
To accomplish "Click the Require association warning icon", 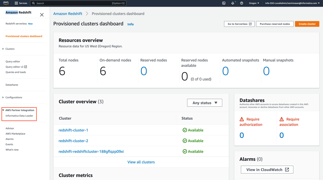I will tap(282, 119).
